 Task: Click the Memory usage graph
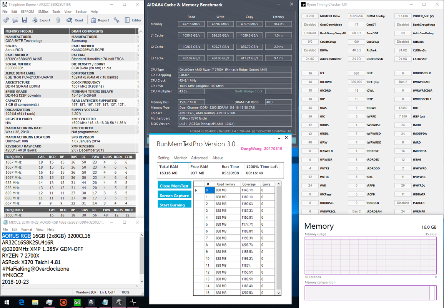[371, 255]
